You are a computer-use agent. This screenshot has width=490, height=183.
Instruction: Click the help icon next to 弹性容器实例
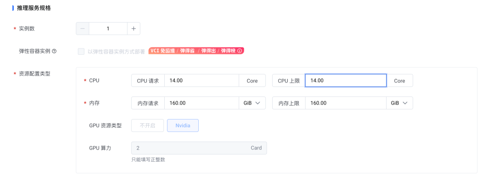54,51
